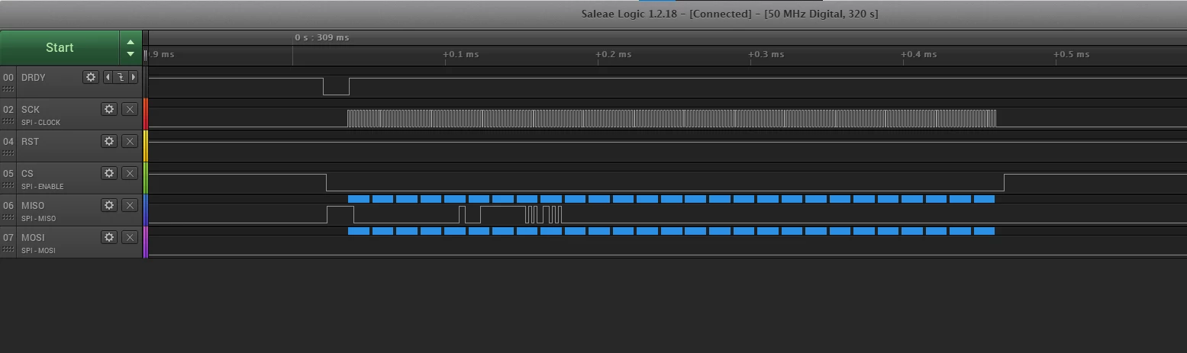1187x353 pixels.
Task: Grab the RST channel drag-handle dots
Action: point(8,154)
